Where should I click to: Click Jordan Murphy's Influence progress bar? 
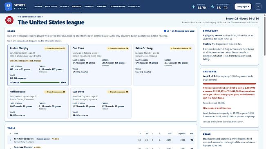click(40, 82)
